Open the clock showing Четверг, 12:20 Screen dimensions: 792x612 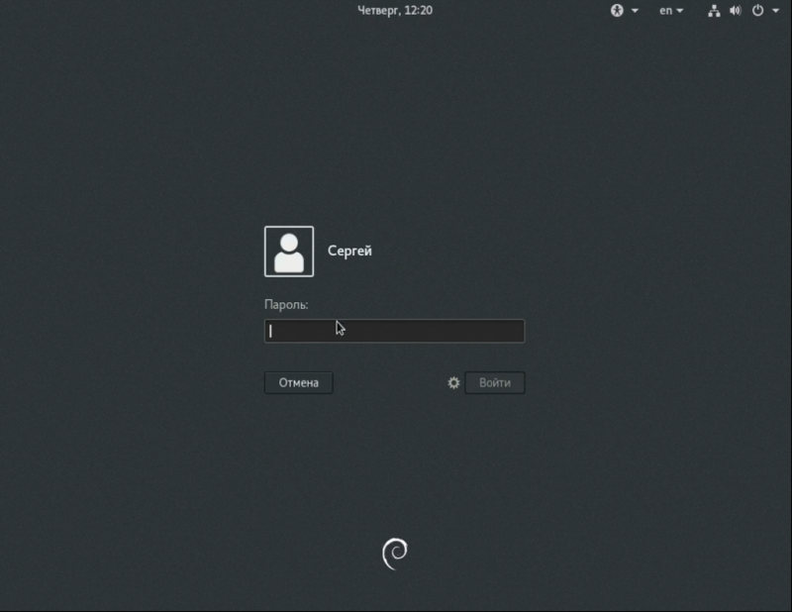395,11
